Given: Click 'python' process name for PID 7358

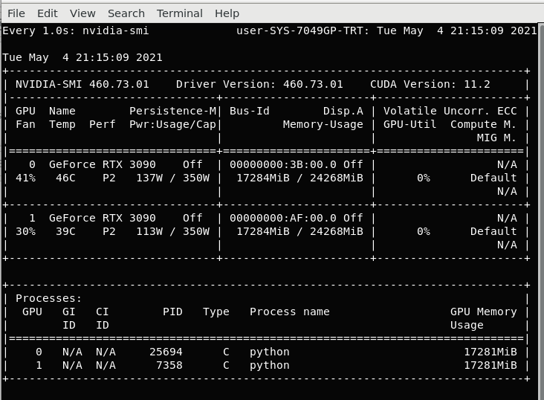Looking at the screenshot, I should click(x=270, y=365).
